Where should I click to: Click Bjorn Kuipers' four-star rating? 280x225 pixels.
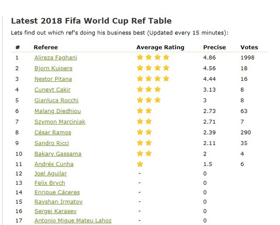(x=153, y=68)
